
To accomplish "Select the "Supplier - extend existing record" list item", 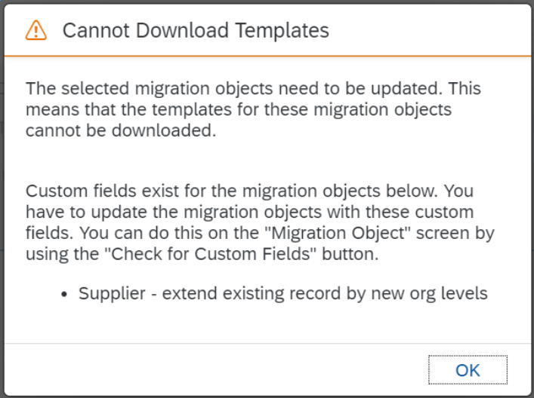I will 283,293.
